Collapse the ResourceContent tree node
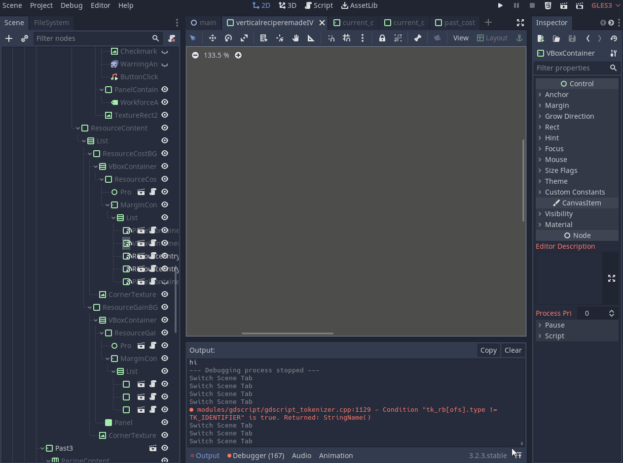This screenshot has height=463, width=623. (78, 128)
